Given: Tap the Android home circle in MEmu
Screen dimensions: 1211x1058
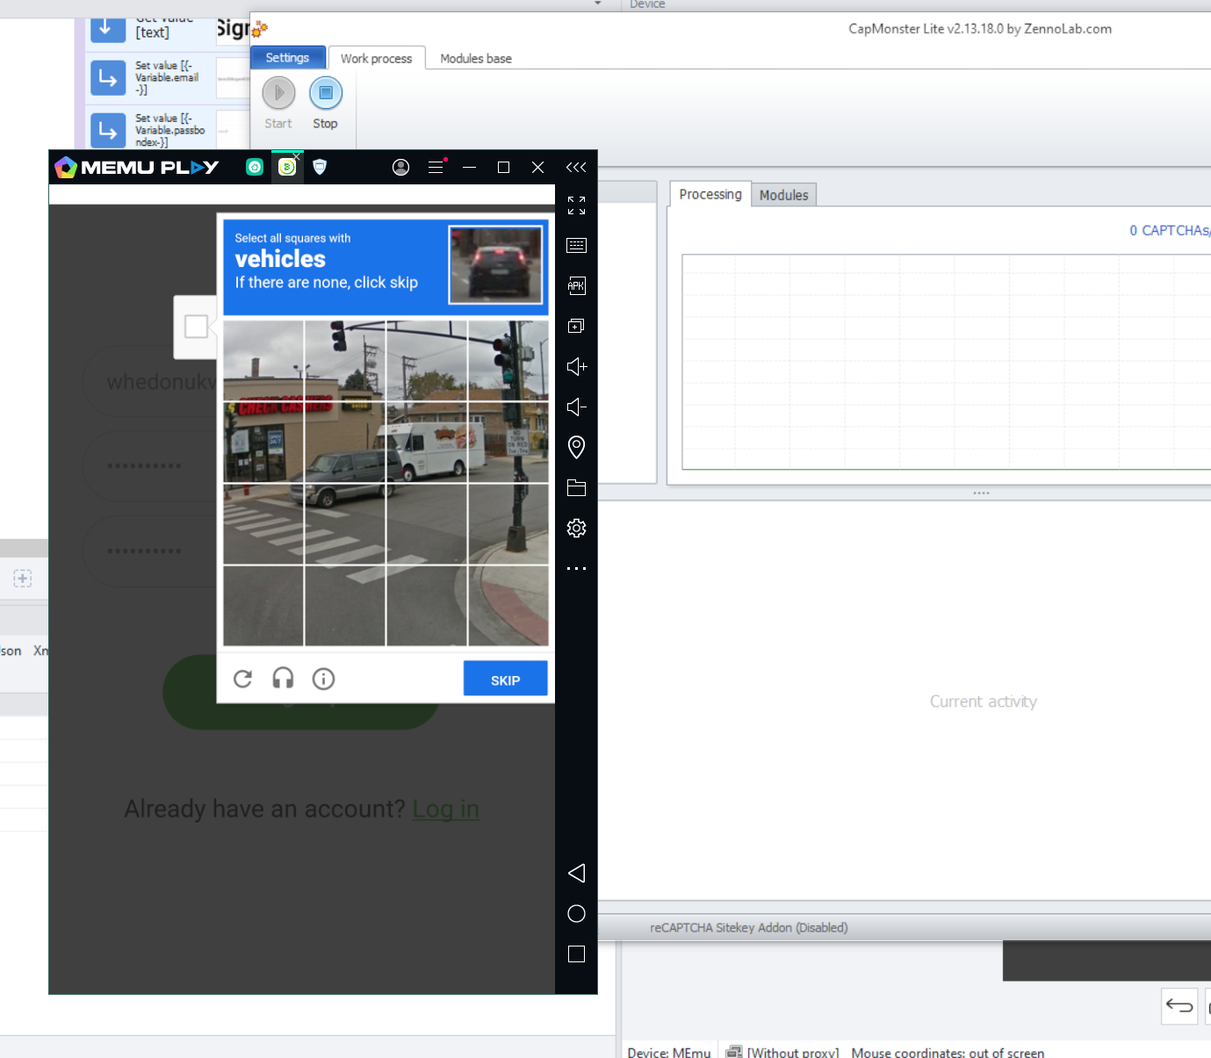Looking at the screenshot, I should click(x=576, y=913).
